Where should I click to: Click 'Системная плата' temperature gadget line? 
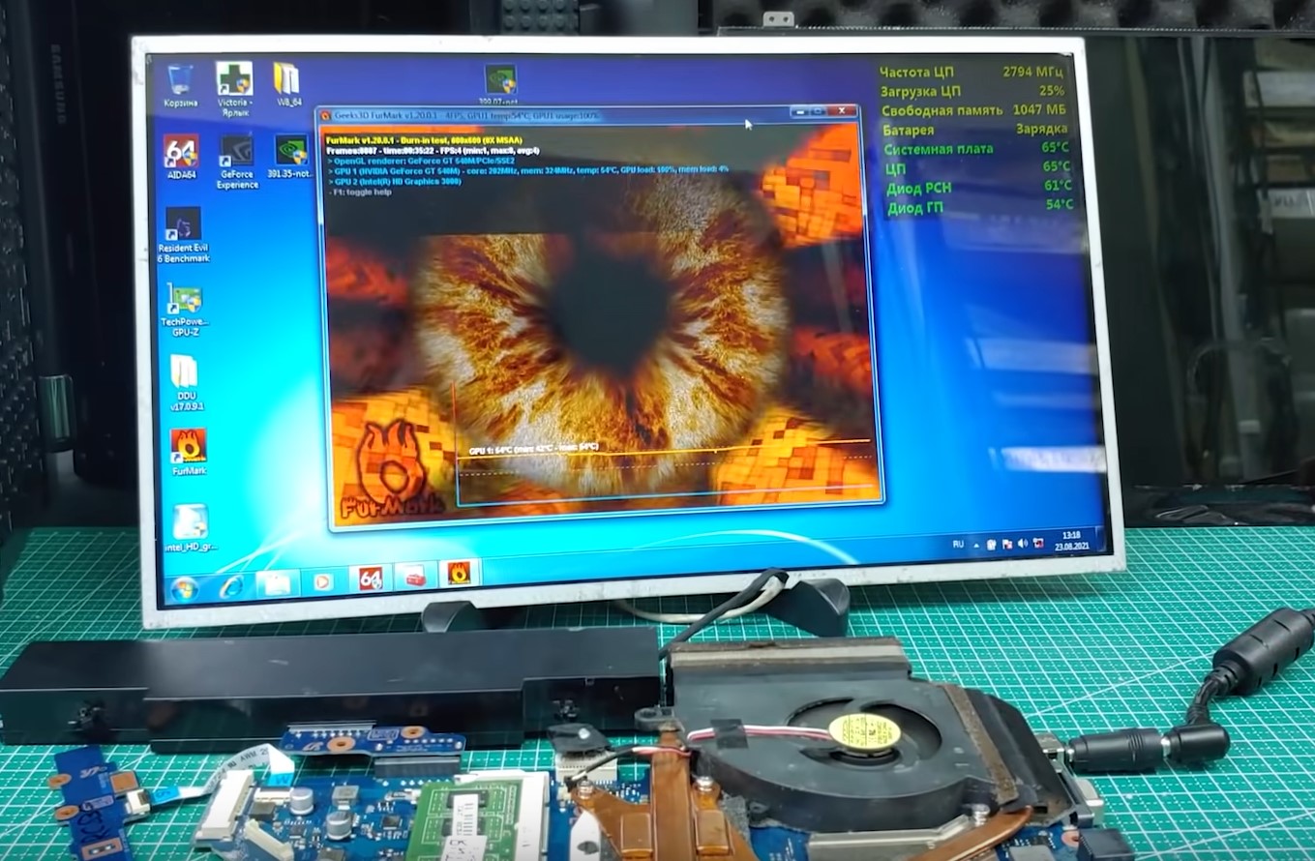point(977,148)
